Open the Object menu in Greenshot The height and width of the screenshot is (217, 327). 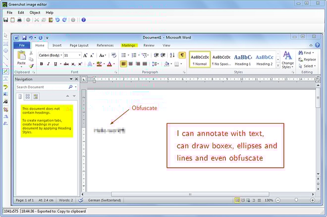coord(35,12)
